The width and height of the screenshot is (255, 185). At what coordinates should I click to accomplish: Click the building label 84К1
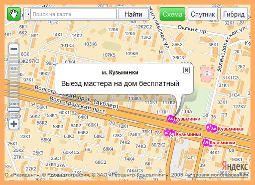tap(215, 152)
